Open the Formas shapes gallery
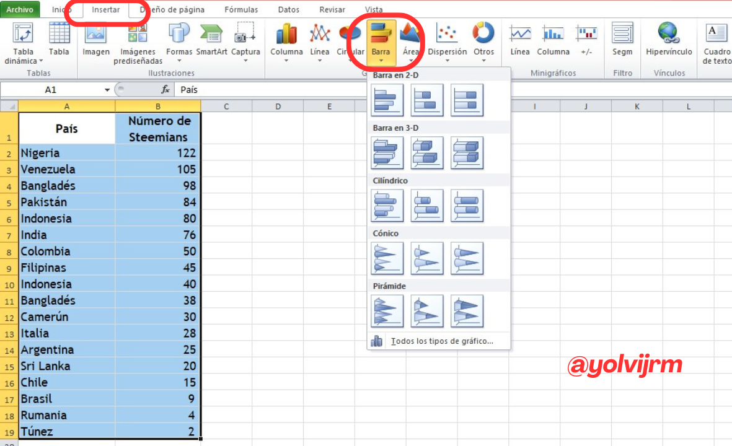The image size is (732, 446). coord(179,42)
